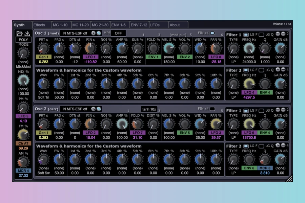
Task: Click the Filter 2 FREQ value 4297.5
Action: tap(249, 97)
